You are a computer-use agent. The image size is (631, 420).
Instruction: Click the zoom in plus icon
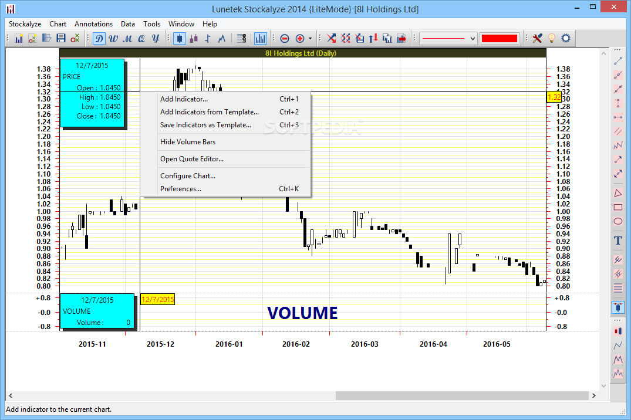pos(300,39)
